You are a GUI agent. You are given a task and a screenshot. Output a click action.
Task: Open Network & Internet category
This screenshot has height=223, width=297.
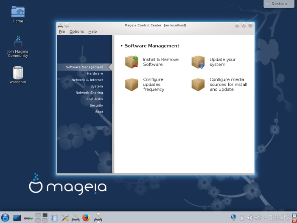(x=87, y=80)
